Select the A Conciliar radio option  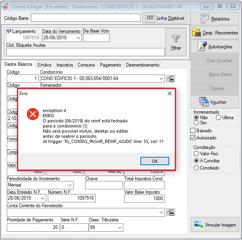(x=196, y=161)
